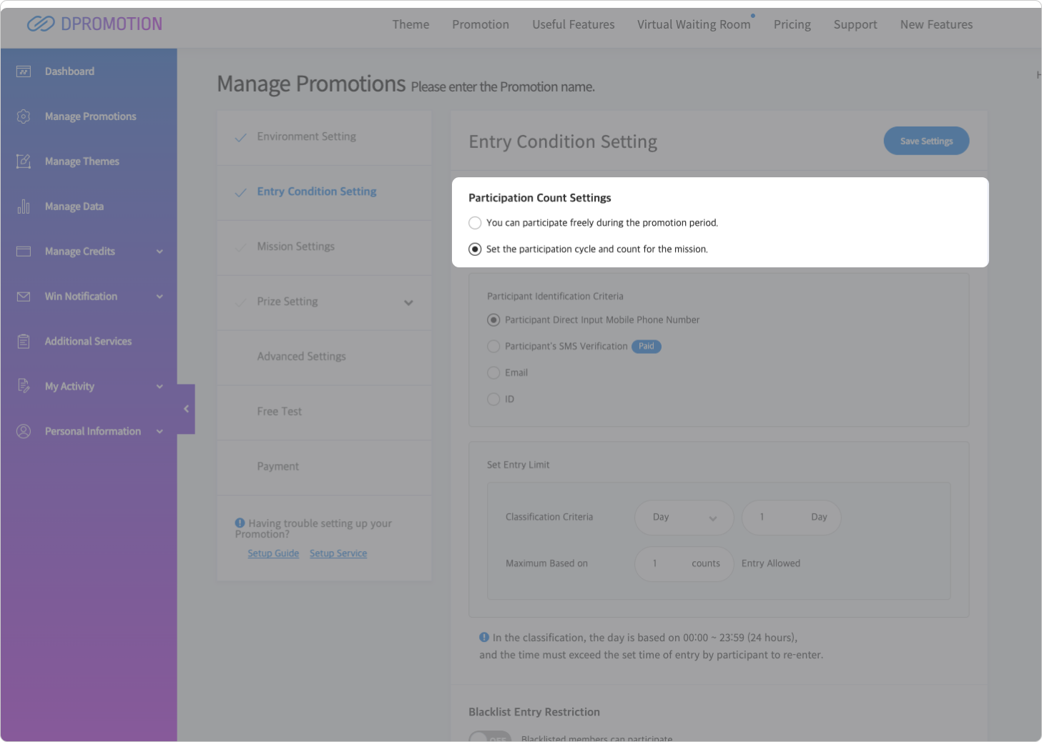Expand the Manage Credits submenu chevron

pos(159,252)
